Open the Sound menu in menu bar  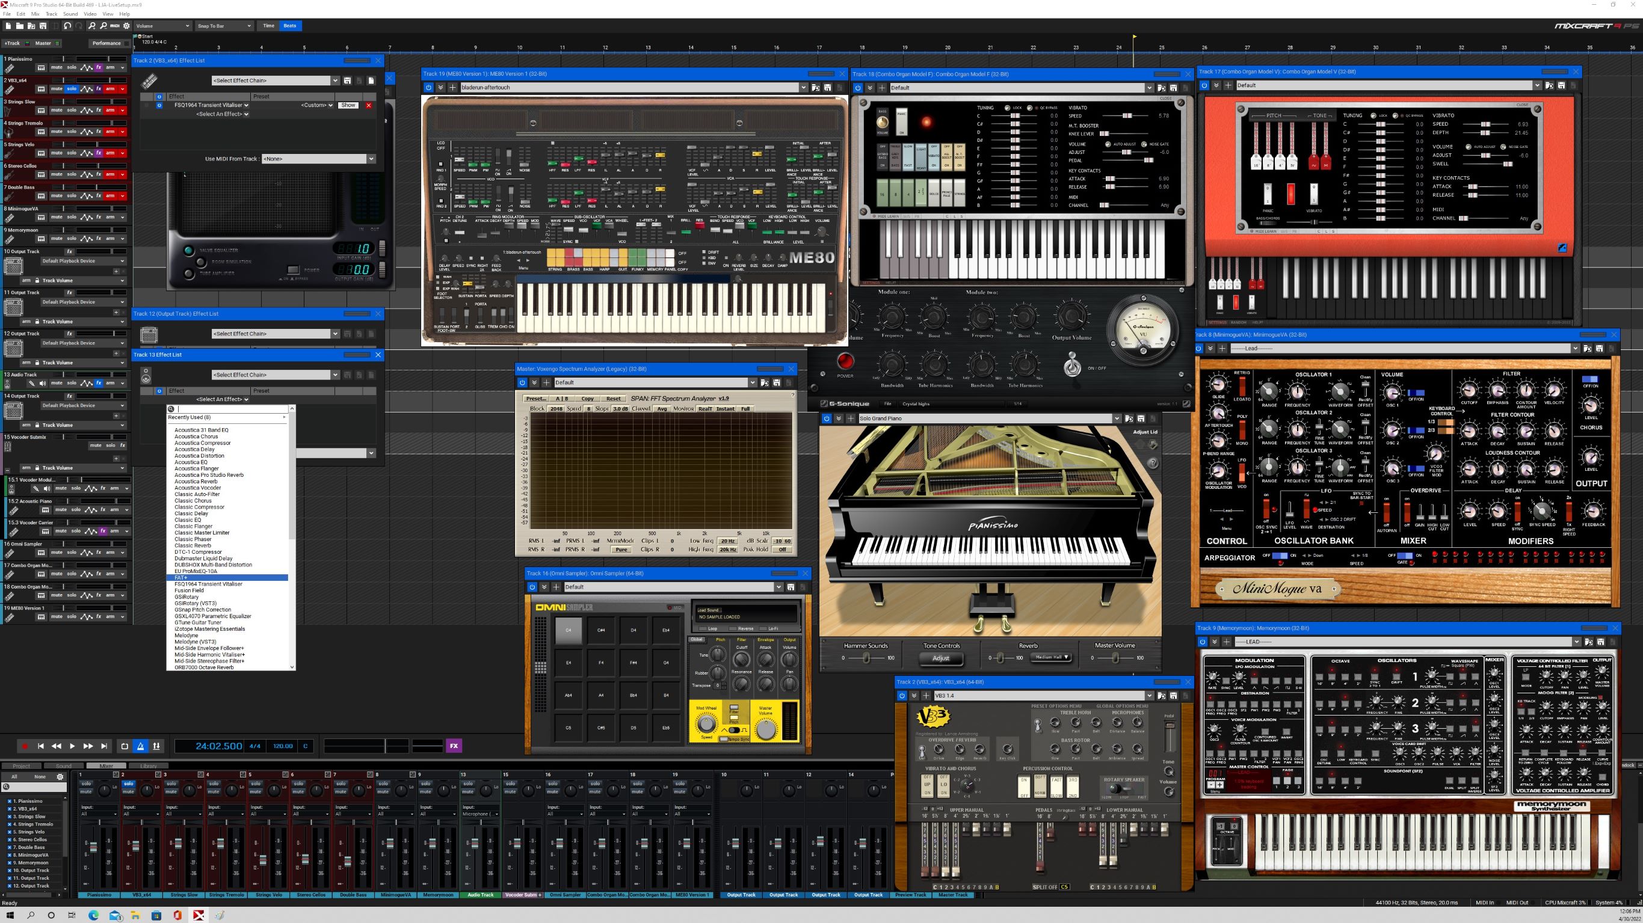coord(70,14)
